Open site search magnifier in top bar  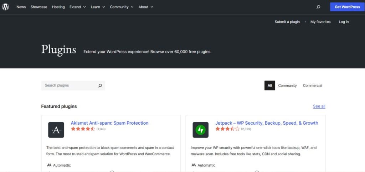coord(318,7)
